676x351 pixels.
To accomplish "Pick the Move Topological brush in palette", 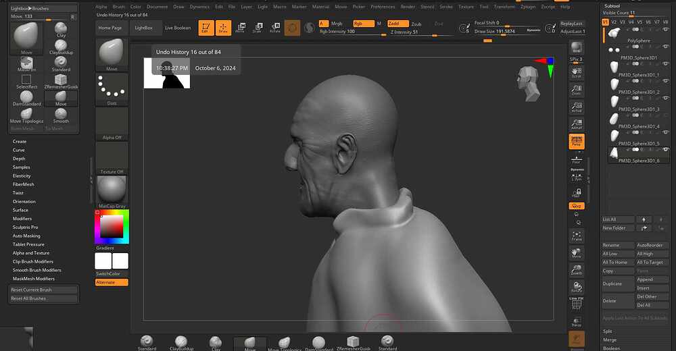I will coord(26,116).
